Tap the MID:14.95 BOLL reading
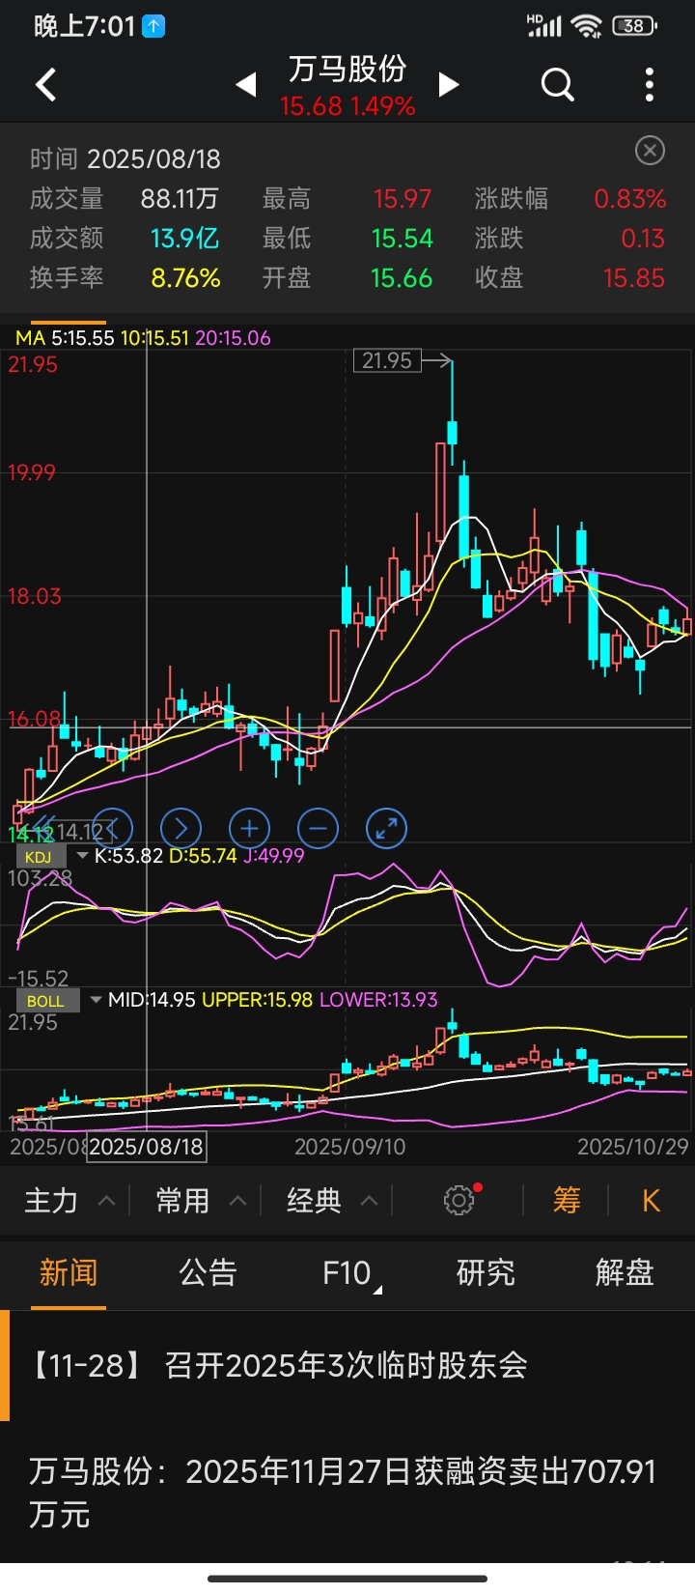 [152, 1000]
